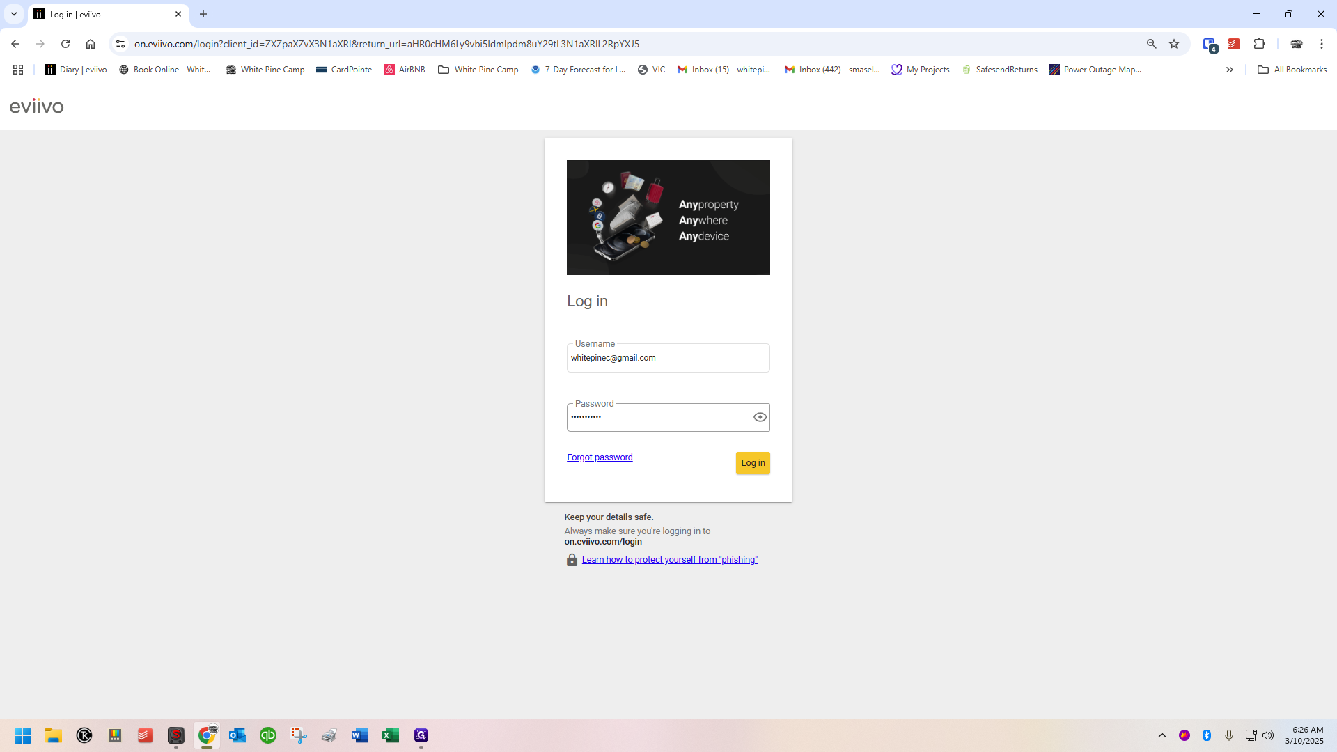The width and height of the screenshot is (1337, 752).
Task: Bookmark this page with the star
Action: tap(1174, 44)
